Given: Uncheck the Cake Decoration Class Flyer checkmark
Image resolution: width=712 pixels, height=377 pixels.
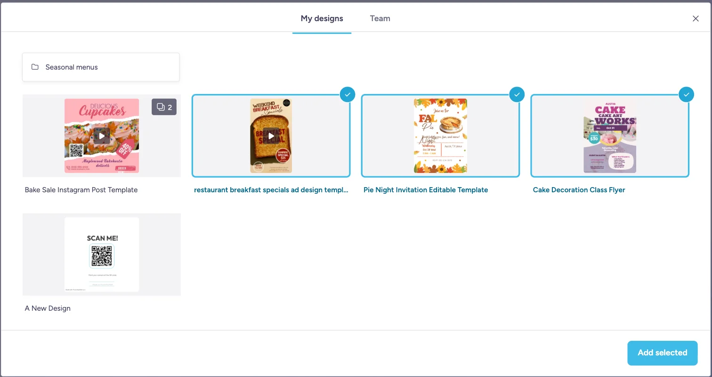Looking at the screenshot, I should coord(687,94).
